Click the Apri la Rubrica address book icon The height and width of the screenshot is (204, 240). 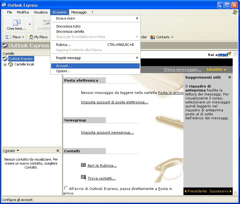coord(83,165)
